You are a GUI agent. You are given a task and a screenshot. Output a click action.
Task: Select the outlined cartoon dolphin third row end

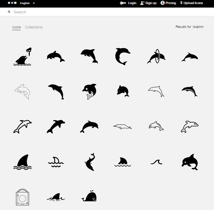tap(190, 127)
